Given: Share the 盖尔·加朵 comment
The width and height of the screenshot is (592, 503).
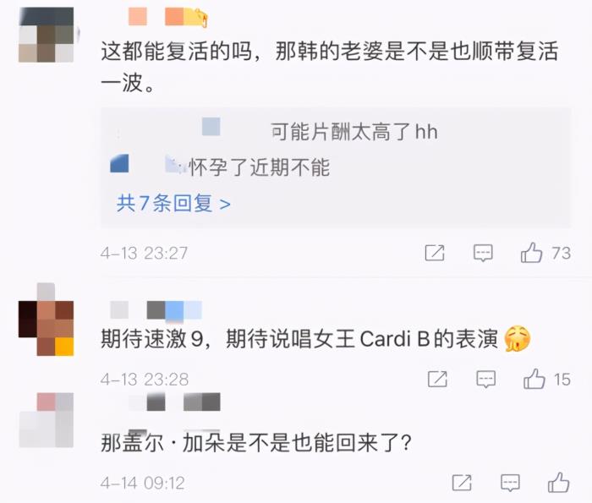Looking at the screenshot, I should [462, 482].
